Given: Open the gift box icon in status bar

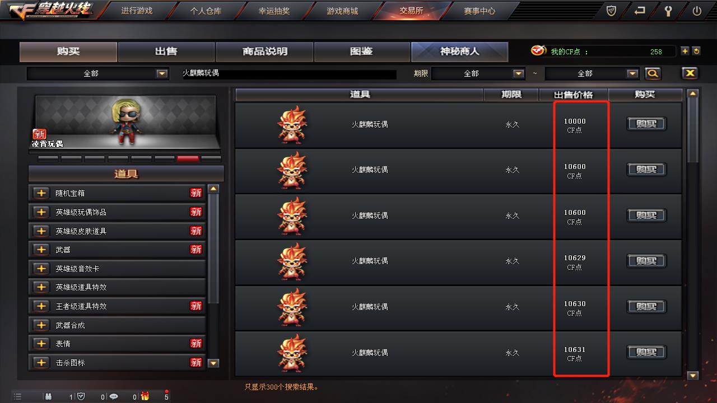Looking at the screenshot, I should [145, 396].
